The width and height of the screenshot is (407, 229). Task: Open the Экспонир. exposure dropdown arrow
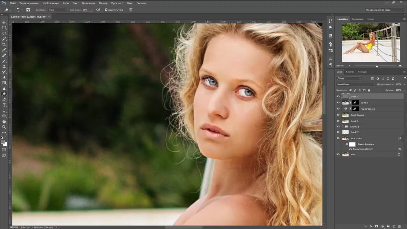[x=92, y=10]
